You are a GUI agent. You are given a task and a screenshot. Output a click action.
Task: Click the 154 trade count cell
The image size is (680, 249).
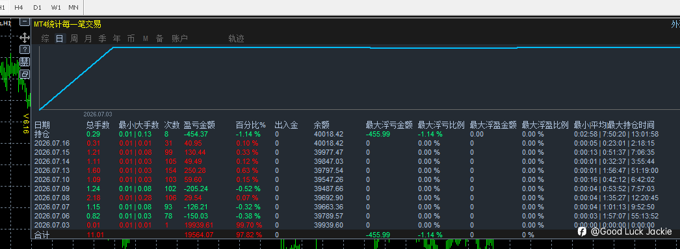point(170,170)
